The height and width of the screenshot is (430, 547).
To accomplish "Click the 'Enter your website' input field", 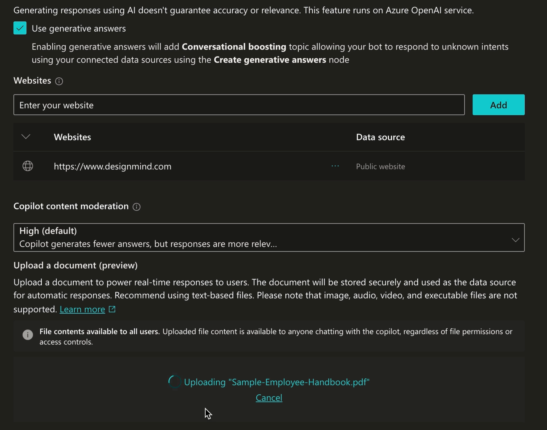I will [x=239, y=105].
